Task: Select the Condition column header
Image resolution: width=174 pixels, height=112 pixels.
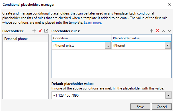Action: point(82,38)
